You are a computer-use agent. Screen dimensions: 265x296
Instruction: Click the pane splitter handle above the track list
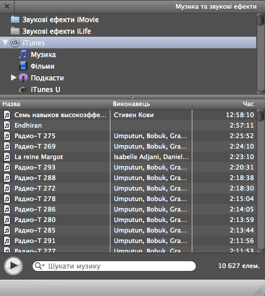(132, 97)
